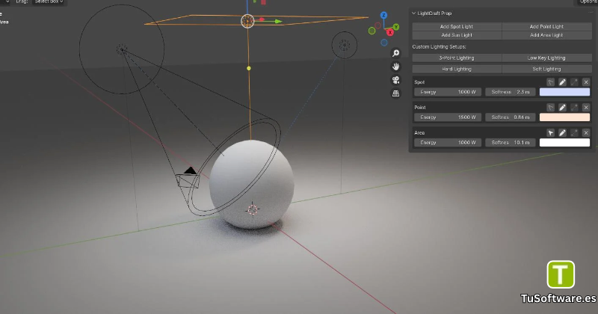Viewport: 598px width, 314px height.
Task: Remove the Spot light with X icon
Action: [x=586, y=82]
